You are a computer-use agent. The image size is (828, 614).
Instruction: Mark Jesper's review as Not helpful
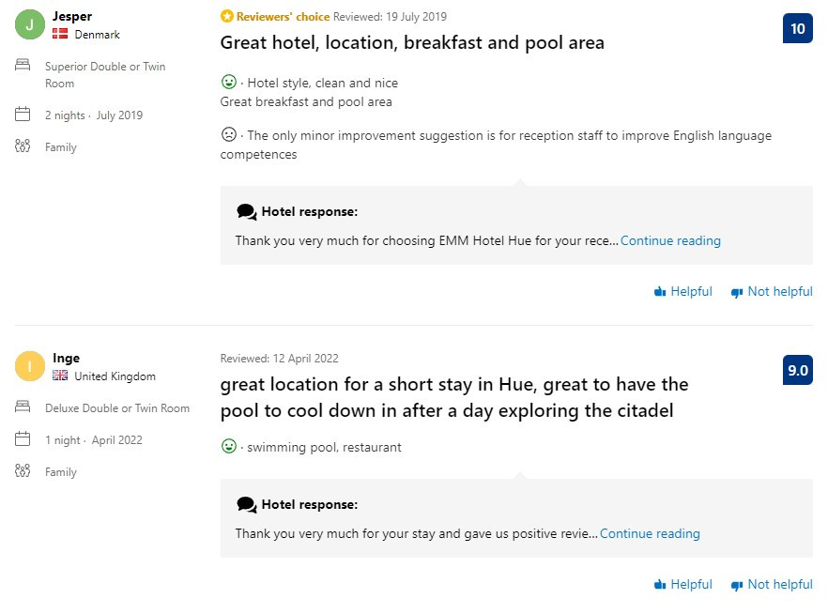click(771, 292)
